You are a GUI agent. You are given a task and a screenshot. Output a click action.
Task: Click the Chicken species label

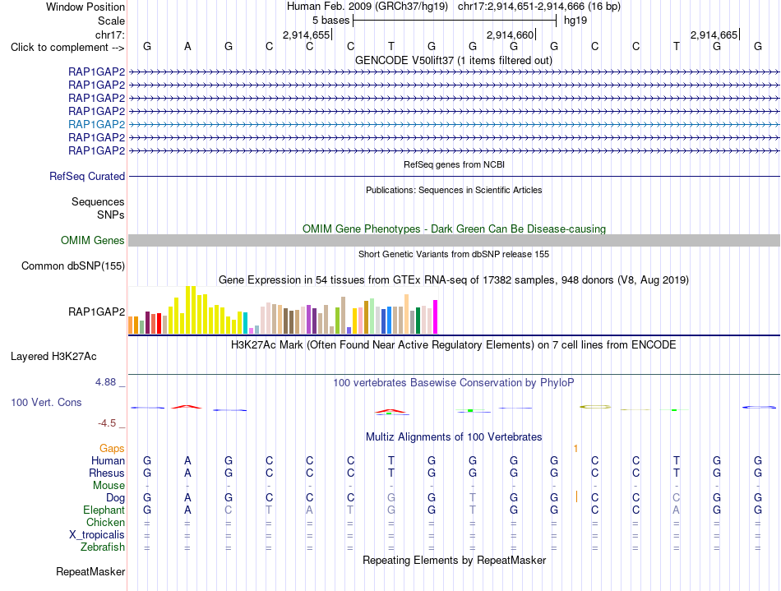(x=105, y=522)
